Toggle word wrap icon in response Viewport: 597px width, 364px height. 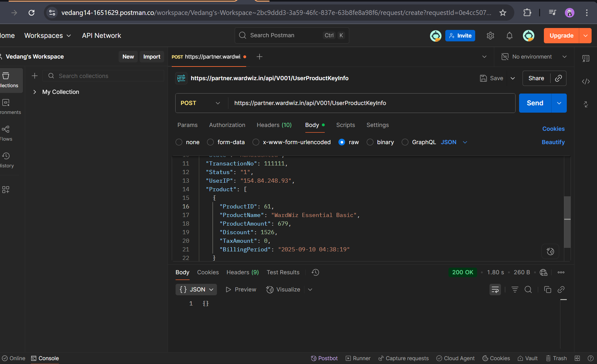pyautogui.click(x=495, y=290)
